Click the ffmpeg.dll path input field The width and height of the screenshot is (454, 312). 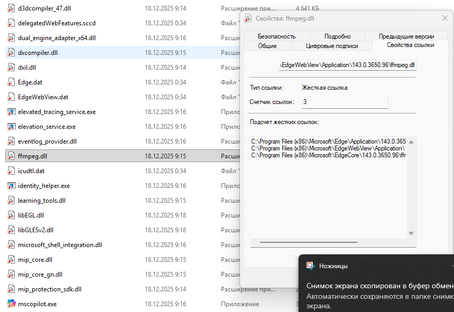point(347,65)
